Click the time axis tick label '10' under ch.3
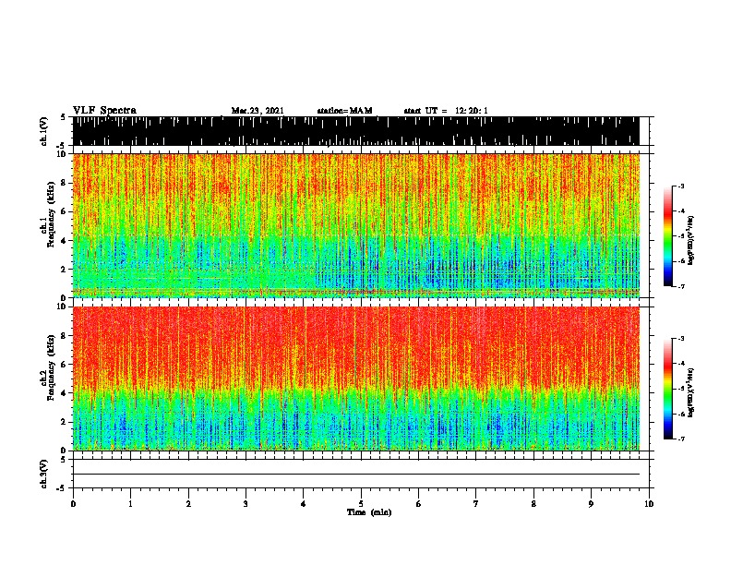This screenshot has width=731, height=565. click(649, 504)
